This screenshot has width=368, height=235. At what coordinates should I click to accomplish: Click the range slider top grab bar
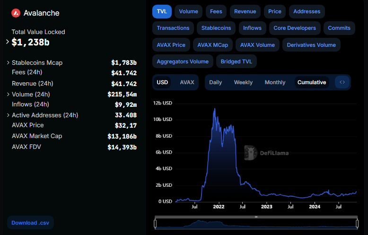pos(256,217)
